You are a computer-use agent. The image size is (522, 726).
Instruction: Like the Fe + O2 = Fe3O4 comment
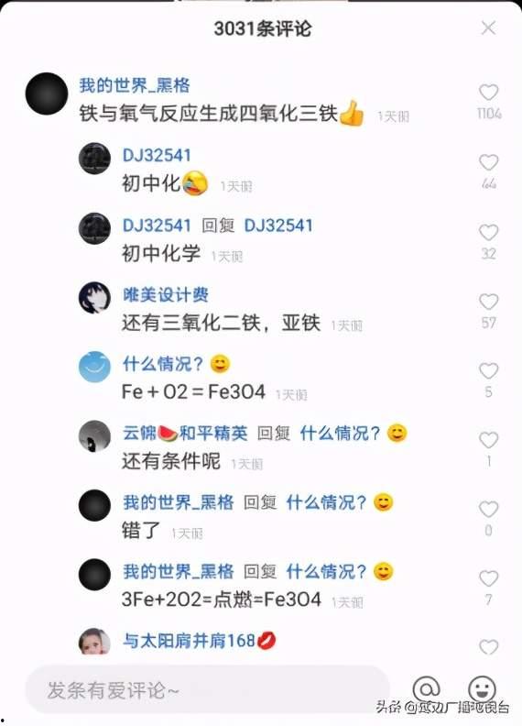tap(488, 371)
